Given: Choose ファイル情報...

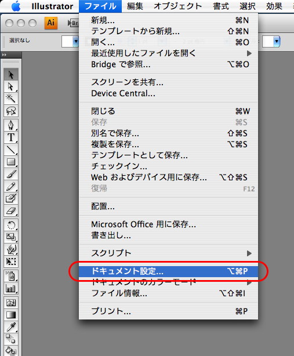Looking at the screenshot, I should tap(168, 293).
